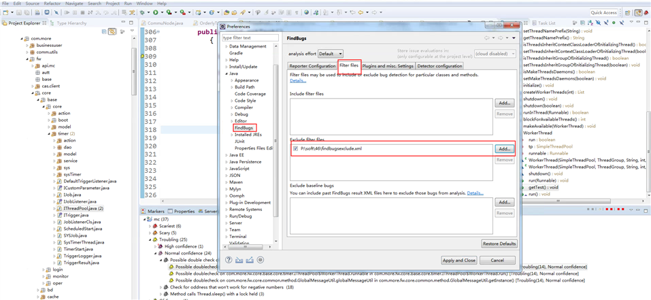Viewport: 651px width, 300px height.
Task: Click the P:\soft\46\findbugsexclude.xml entry text
Action: click(x=331, y=148)
